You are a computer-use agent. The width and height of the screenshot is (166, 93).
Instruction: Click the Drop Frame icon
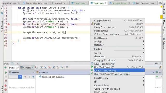[x=58, y=67]
